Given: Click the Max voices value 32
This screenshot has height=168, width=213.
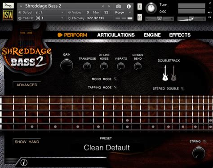Looking at the screenshot, I should (106, 12).
